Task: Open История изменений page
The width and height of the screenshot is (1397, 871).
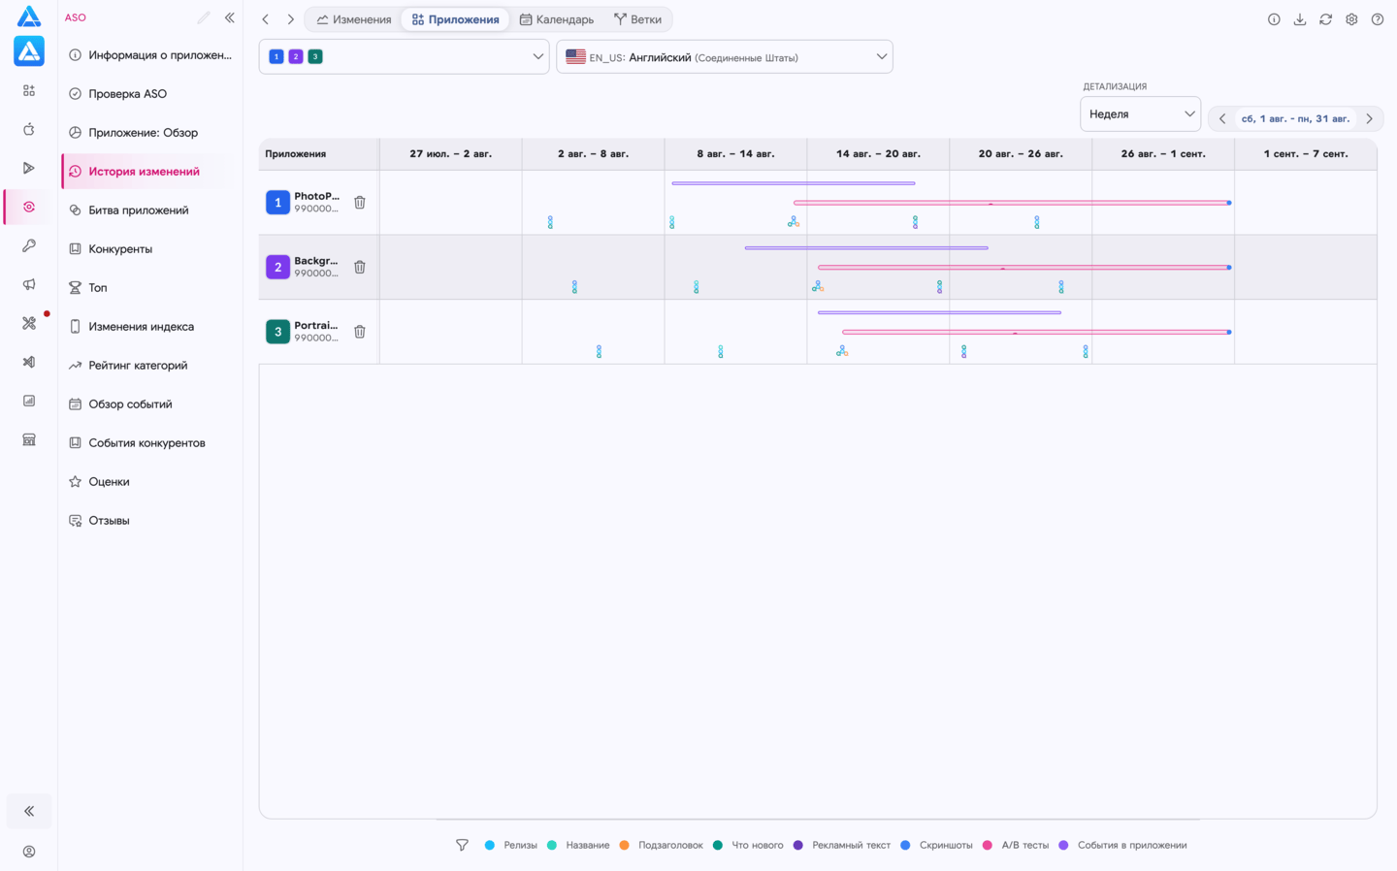Action: (x=150, y=172)
